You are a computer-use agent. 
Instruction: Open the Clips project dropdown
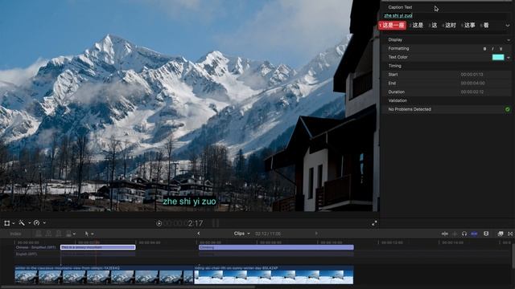(241, 234)
